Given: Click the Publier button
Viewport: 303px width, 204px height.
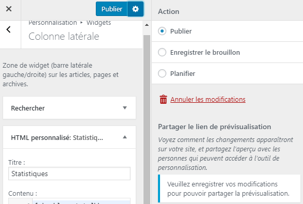Looking at the screenshot, I should [112, 9].
